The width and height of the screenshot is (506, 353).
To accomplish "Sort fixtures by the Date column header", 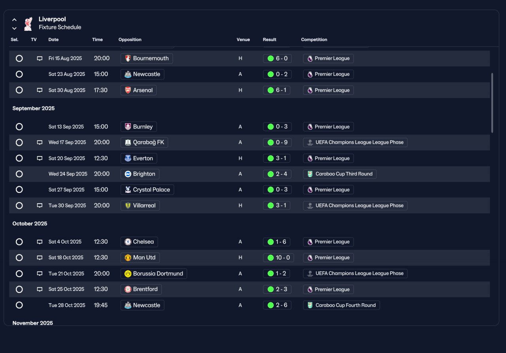I will [53, 40].
